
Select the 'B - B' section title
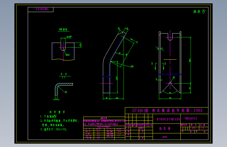tap(64, 74)
